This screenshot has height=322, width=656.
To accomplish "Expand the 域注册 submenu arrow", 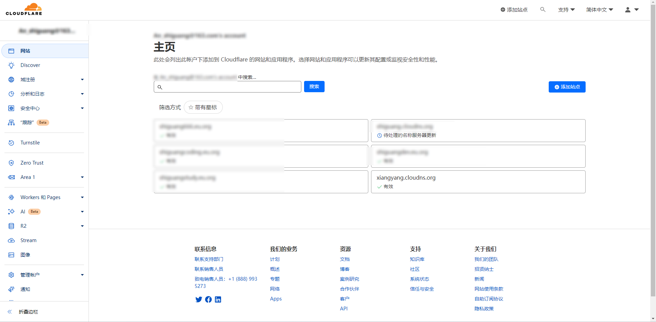I will click(82, 80).
